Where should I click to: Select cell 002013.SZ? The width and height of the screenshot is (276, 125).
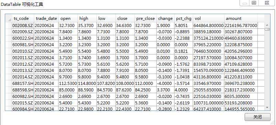23,71
